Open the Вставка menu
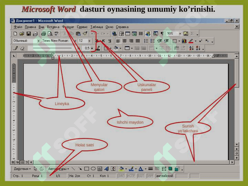The width and height of the screenshot is (248, 186). 53,27
